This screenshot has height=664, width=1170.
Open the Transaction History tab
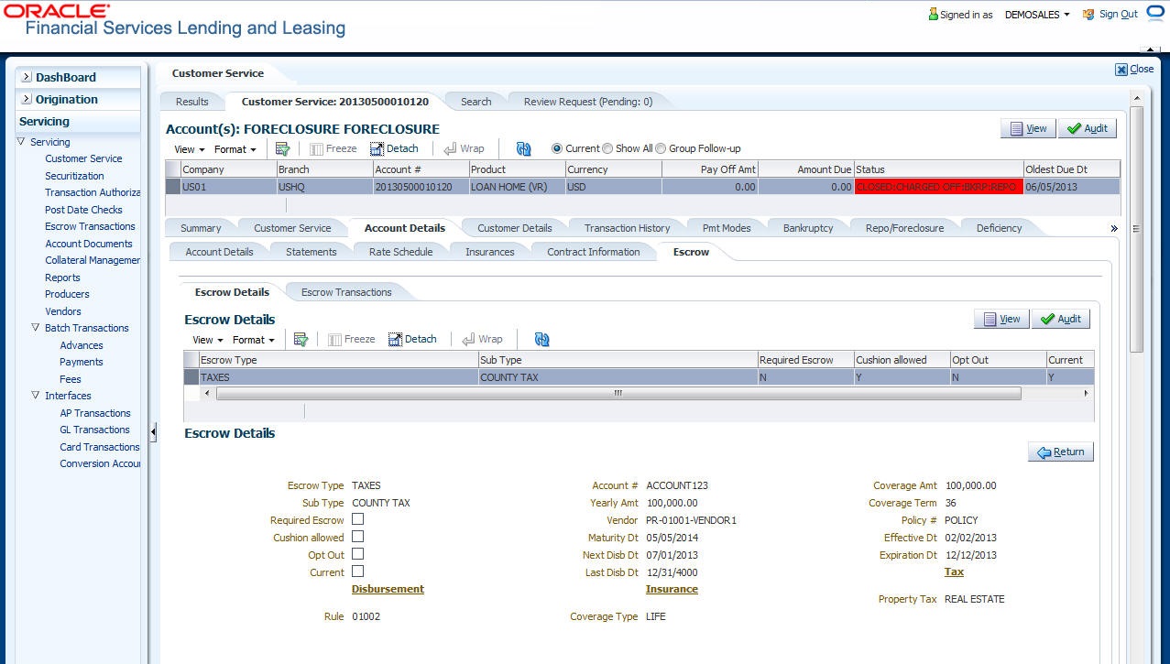627,228
